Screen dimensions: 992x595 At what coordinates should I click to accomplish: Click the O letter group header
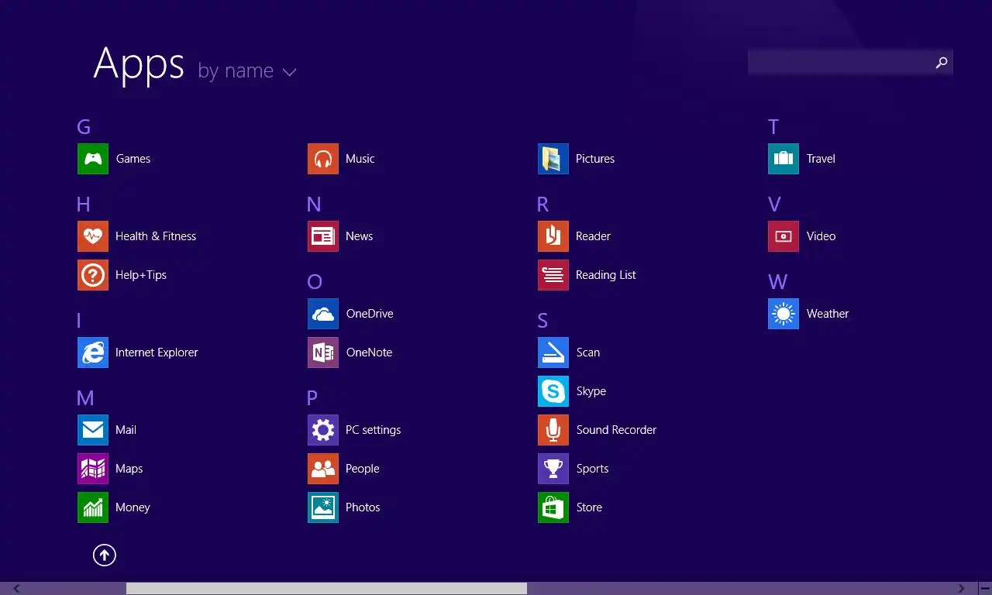point(315,282)
